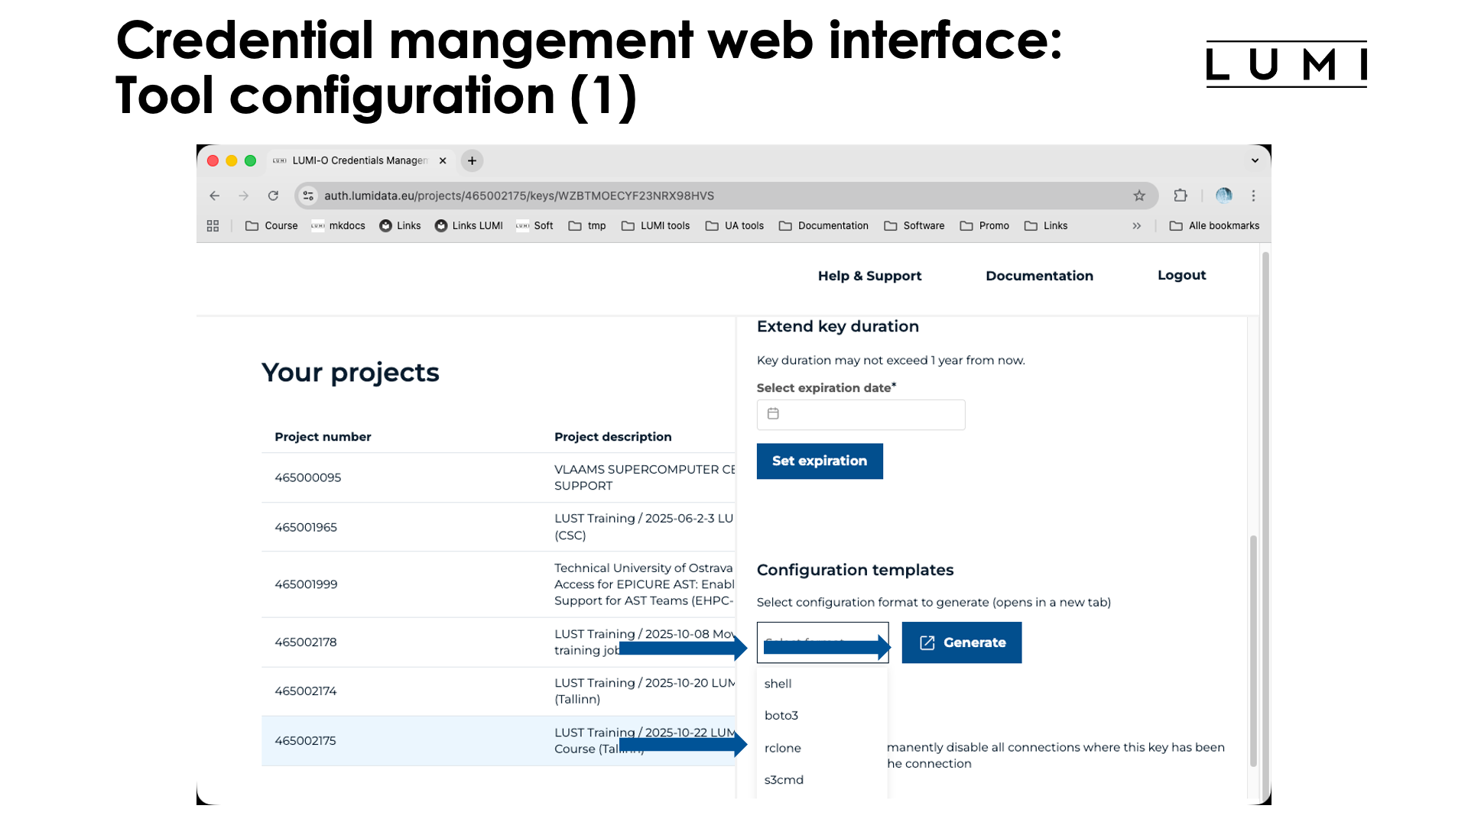1468x825 pixels.
Task: Open the Help & Support menu item
Action: [869, 276]
